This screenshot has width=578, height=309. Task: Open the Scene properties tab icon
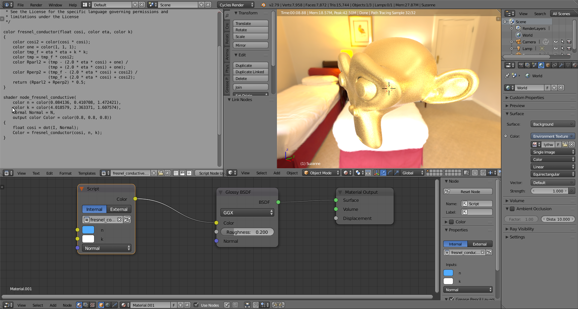pyautogui.click(x=534, y=65)
